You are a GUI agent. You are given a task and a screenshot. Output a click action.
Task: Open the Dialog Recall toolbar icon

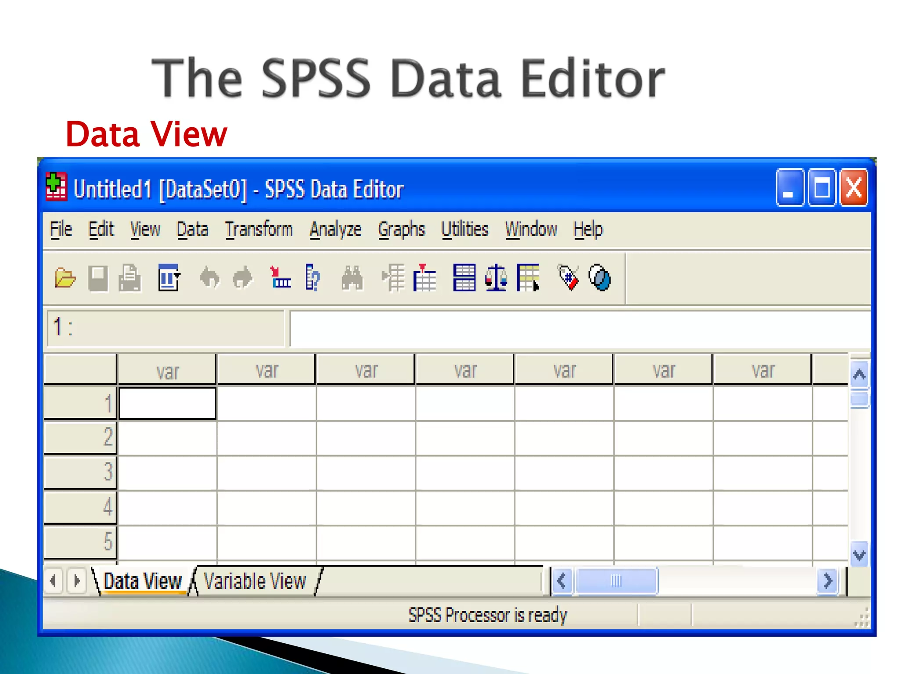tap(169, 277)
